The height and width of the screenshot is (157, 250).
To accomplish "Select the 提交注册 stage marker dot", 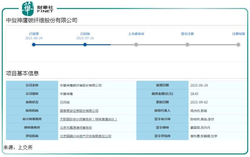I will [x=187, y=45].
